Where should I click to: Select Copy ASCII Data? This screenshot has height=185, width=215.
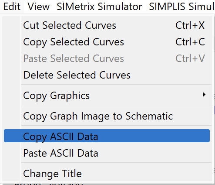point(107,136)
